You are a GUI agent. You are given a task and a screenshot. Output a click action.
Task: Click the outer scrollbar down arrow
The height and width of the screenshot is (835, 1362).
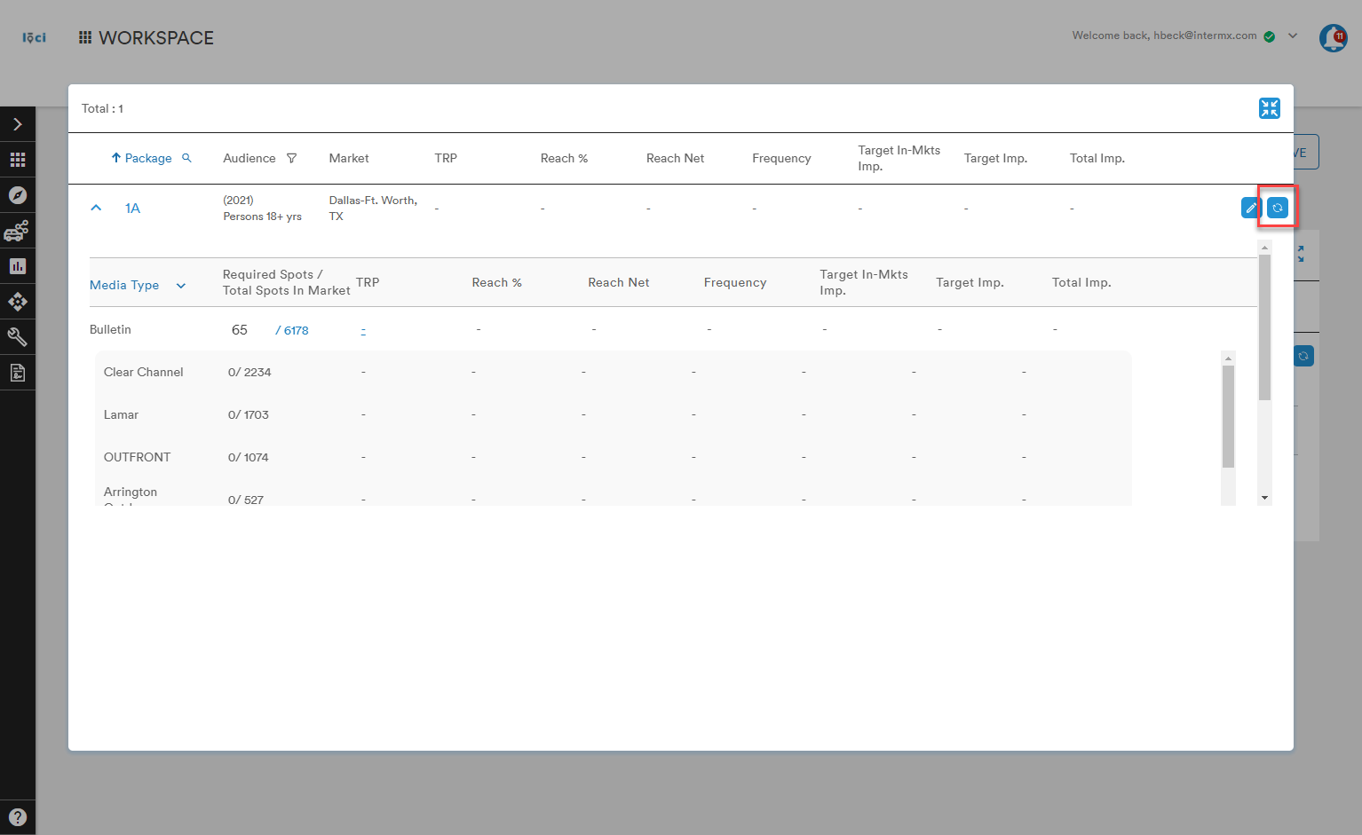click(1265, 498)
